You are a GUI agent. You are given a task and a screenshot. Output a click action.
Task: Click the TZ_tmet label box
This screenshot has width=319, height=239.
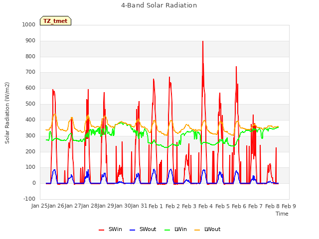point(55,21)
